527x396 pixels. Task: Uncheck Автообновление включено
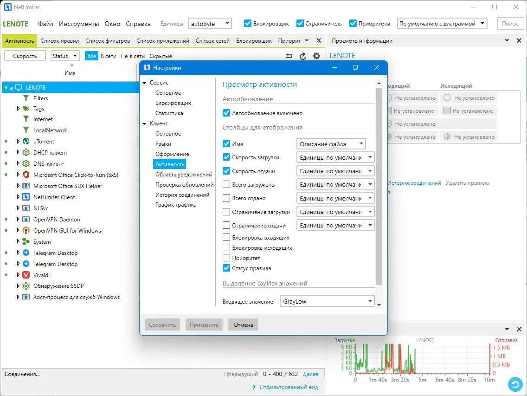click(226, 113)
